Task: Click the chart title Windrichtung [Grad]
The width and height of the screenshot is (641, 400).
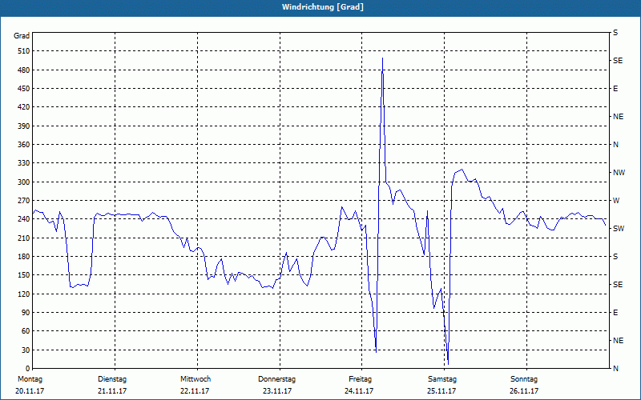Action: (x=323, y=7)
